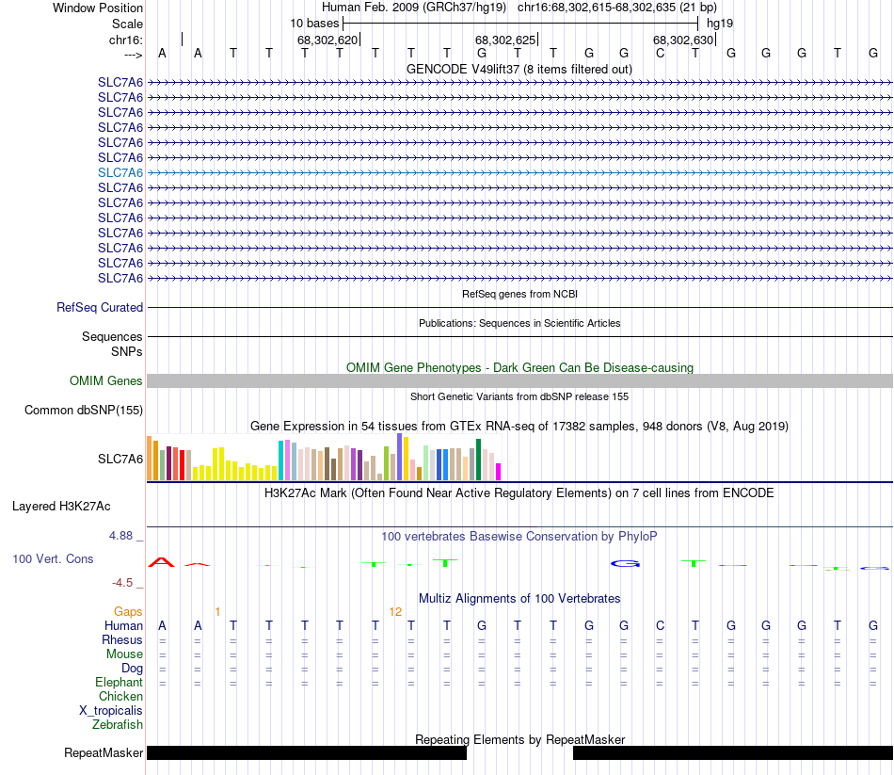
Task: Click the Sequences track label
Action: click(x=112, y=337)
